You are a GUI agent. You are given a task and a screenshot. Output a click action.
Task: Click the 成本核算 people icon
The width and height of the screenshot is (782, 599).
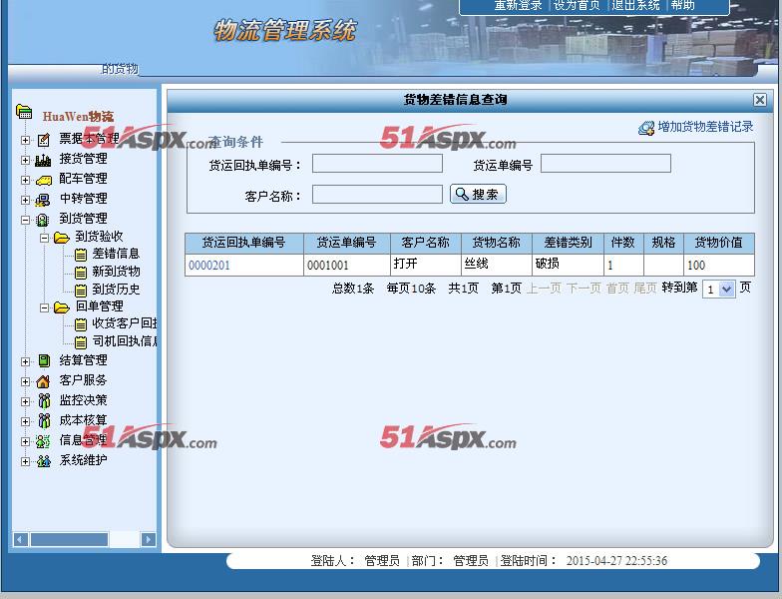[44, 421]
